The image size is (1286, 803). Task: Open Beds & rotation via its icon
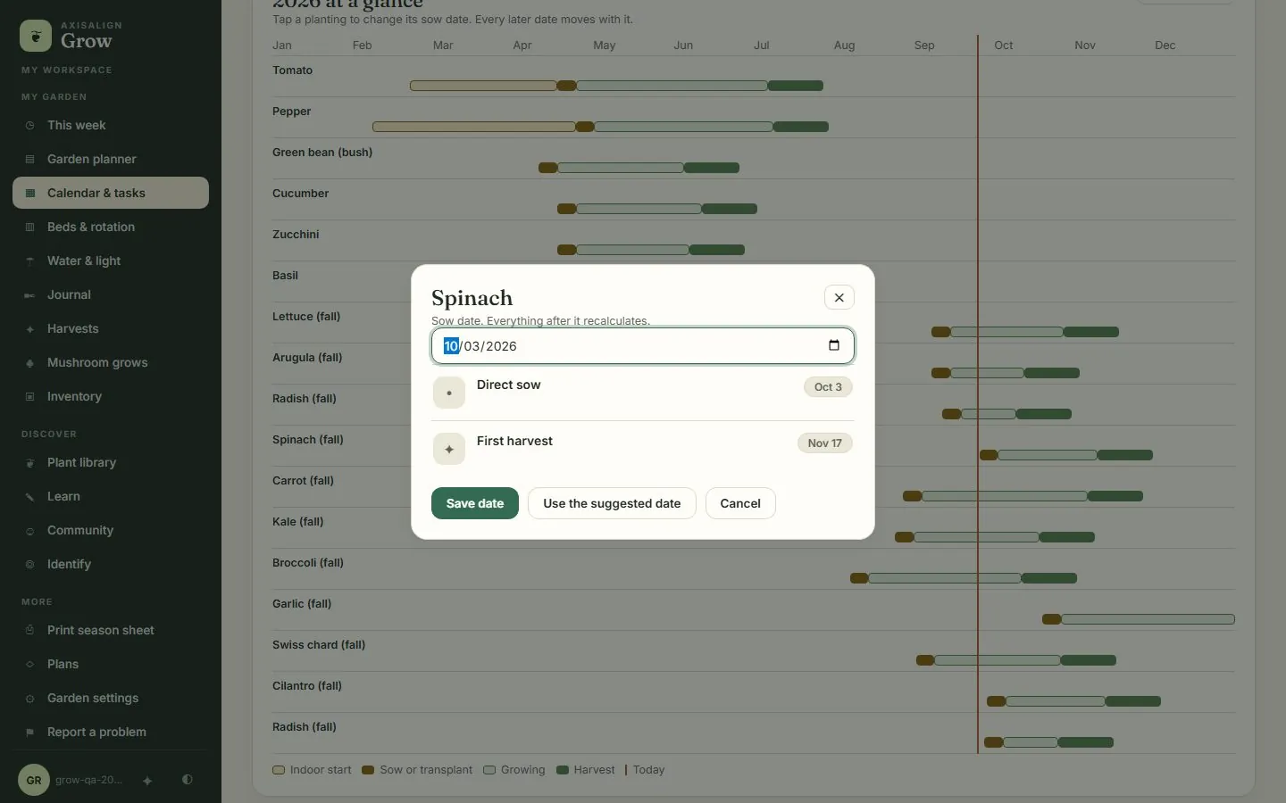point(29,228)
